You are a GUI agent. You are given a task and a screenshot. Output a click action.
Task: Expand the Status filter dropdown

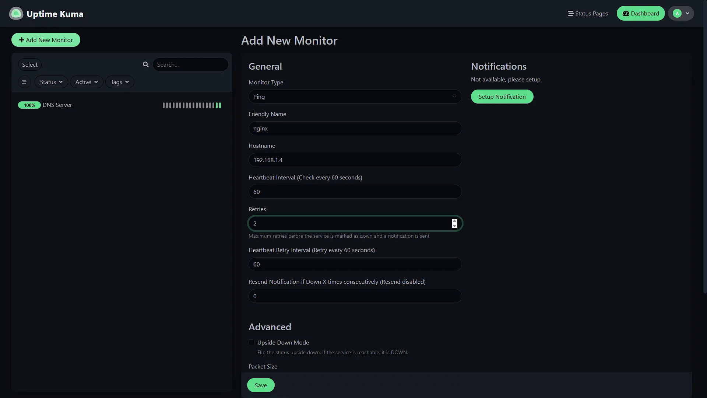pos(51,82)
